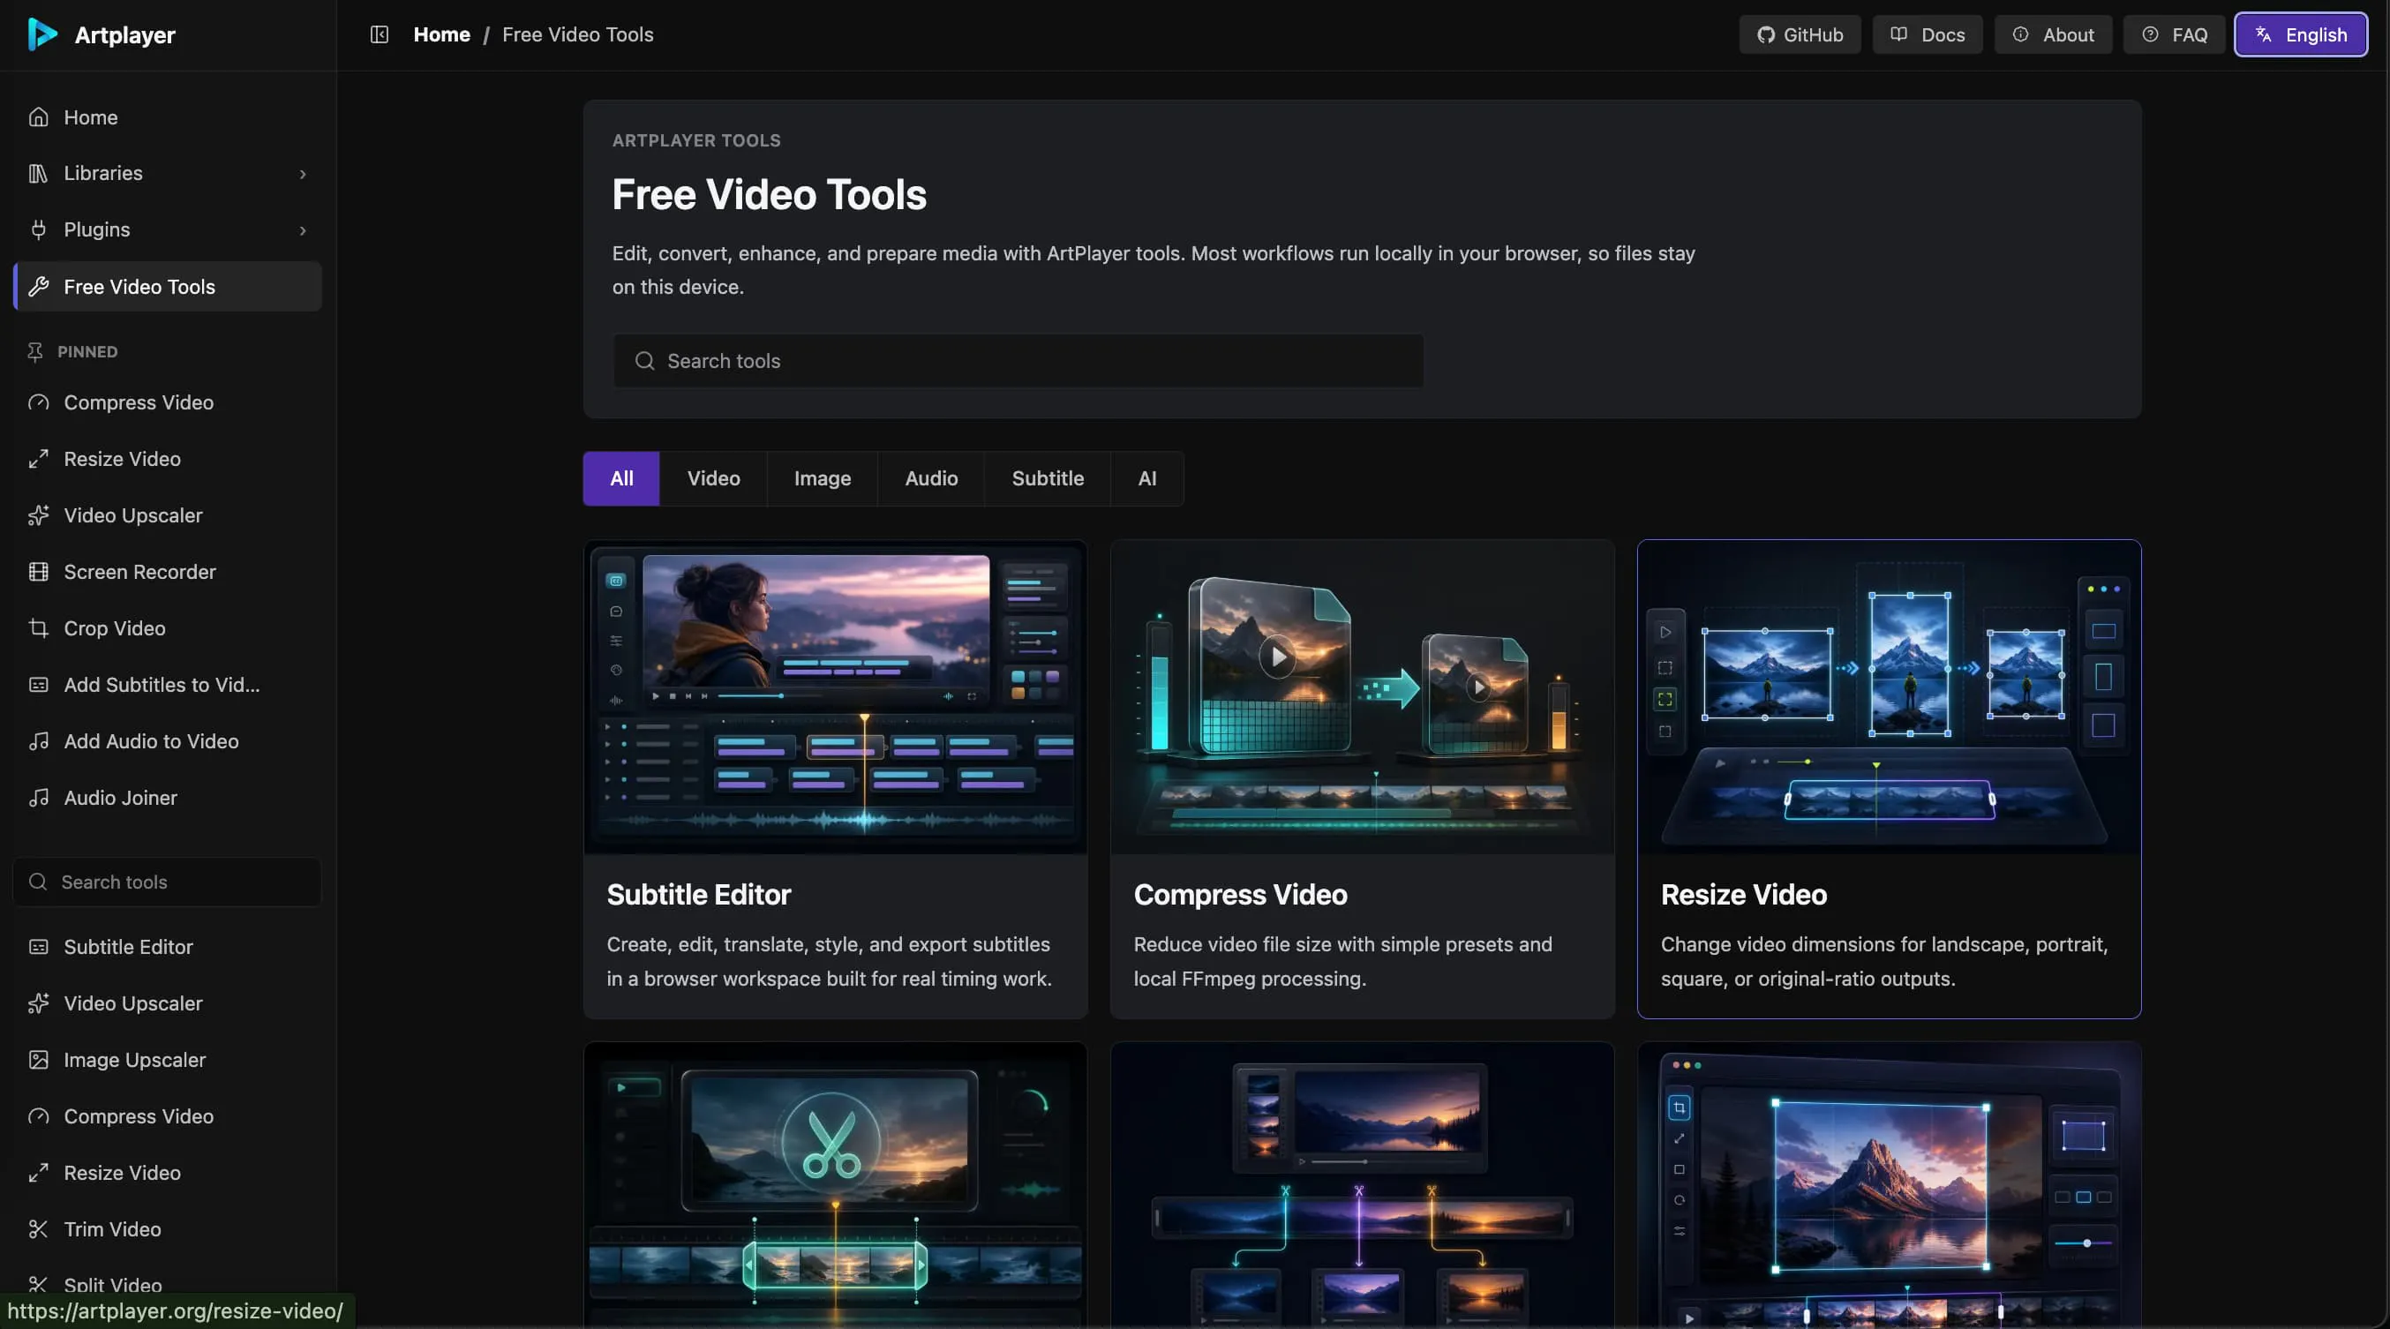Click the pinned Compress Video gauge icon
The image size is (2390, 1329).
pyautogui.click(x=38, y=402)
